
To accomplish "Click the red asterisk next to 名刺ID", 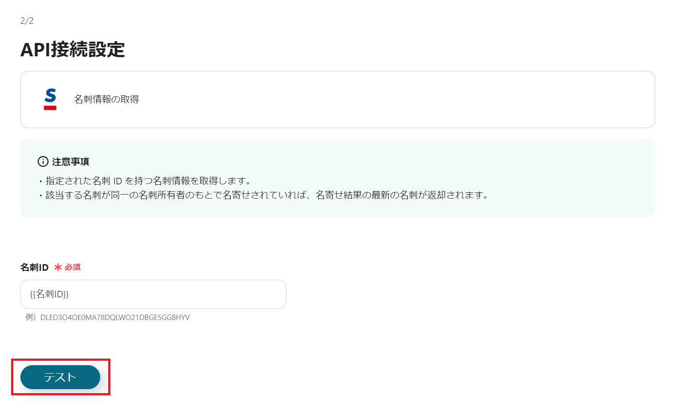I will pyautogui.click(x=57, y=267).
